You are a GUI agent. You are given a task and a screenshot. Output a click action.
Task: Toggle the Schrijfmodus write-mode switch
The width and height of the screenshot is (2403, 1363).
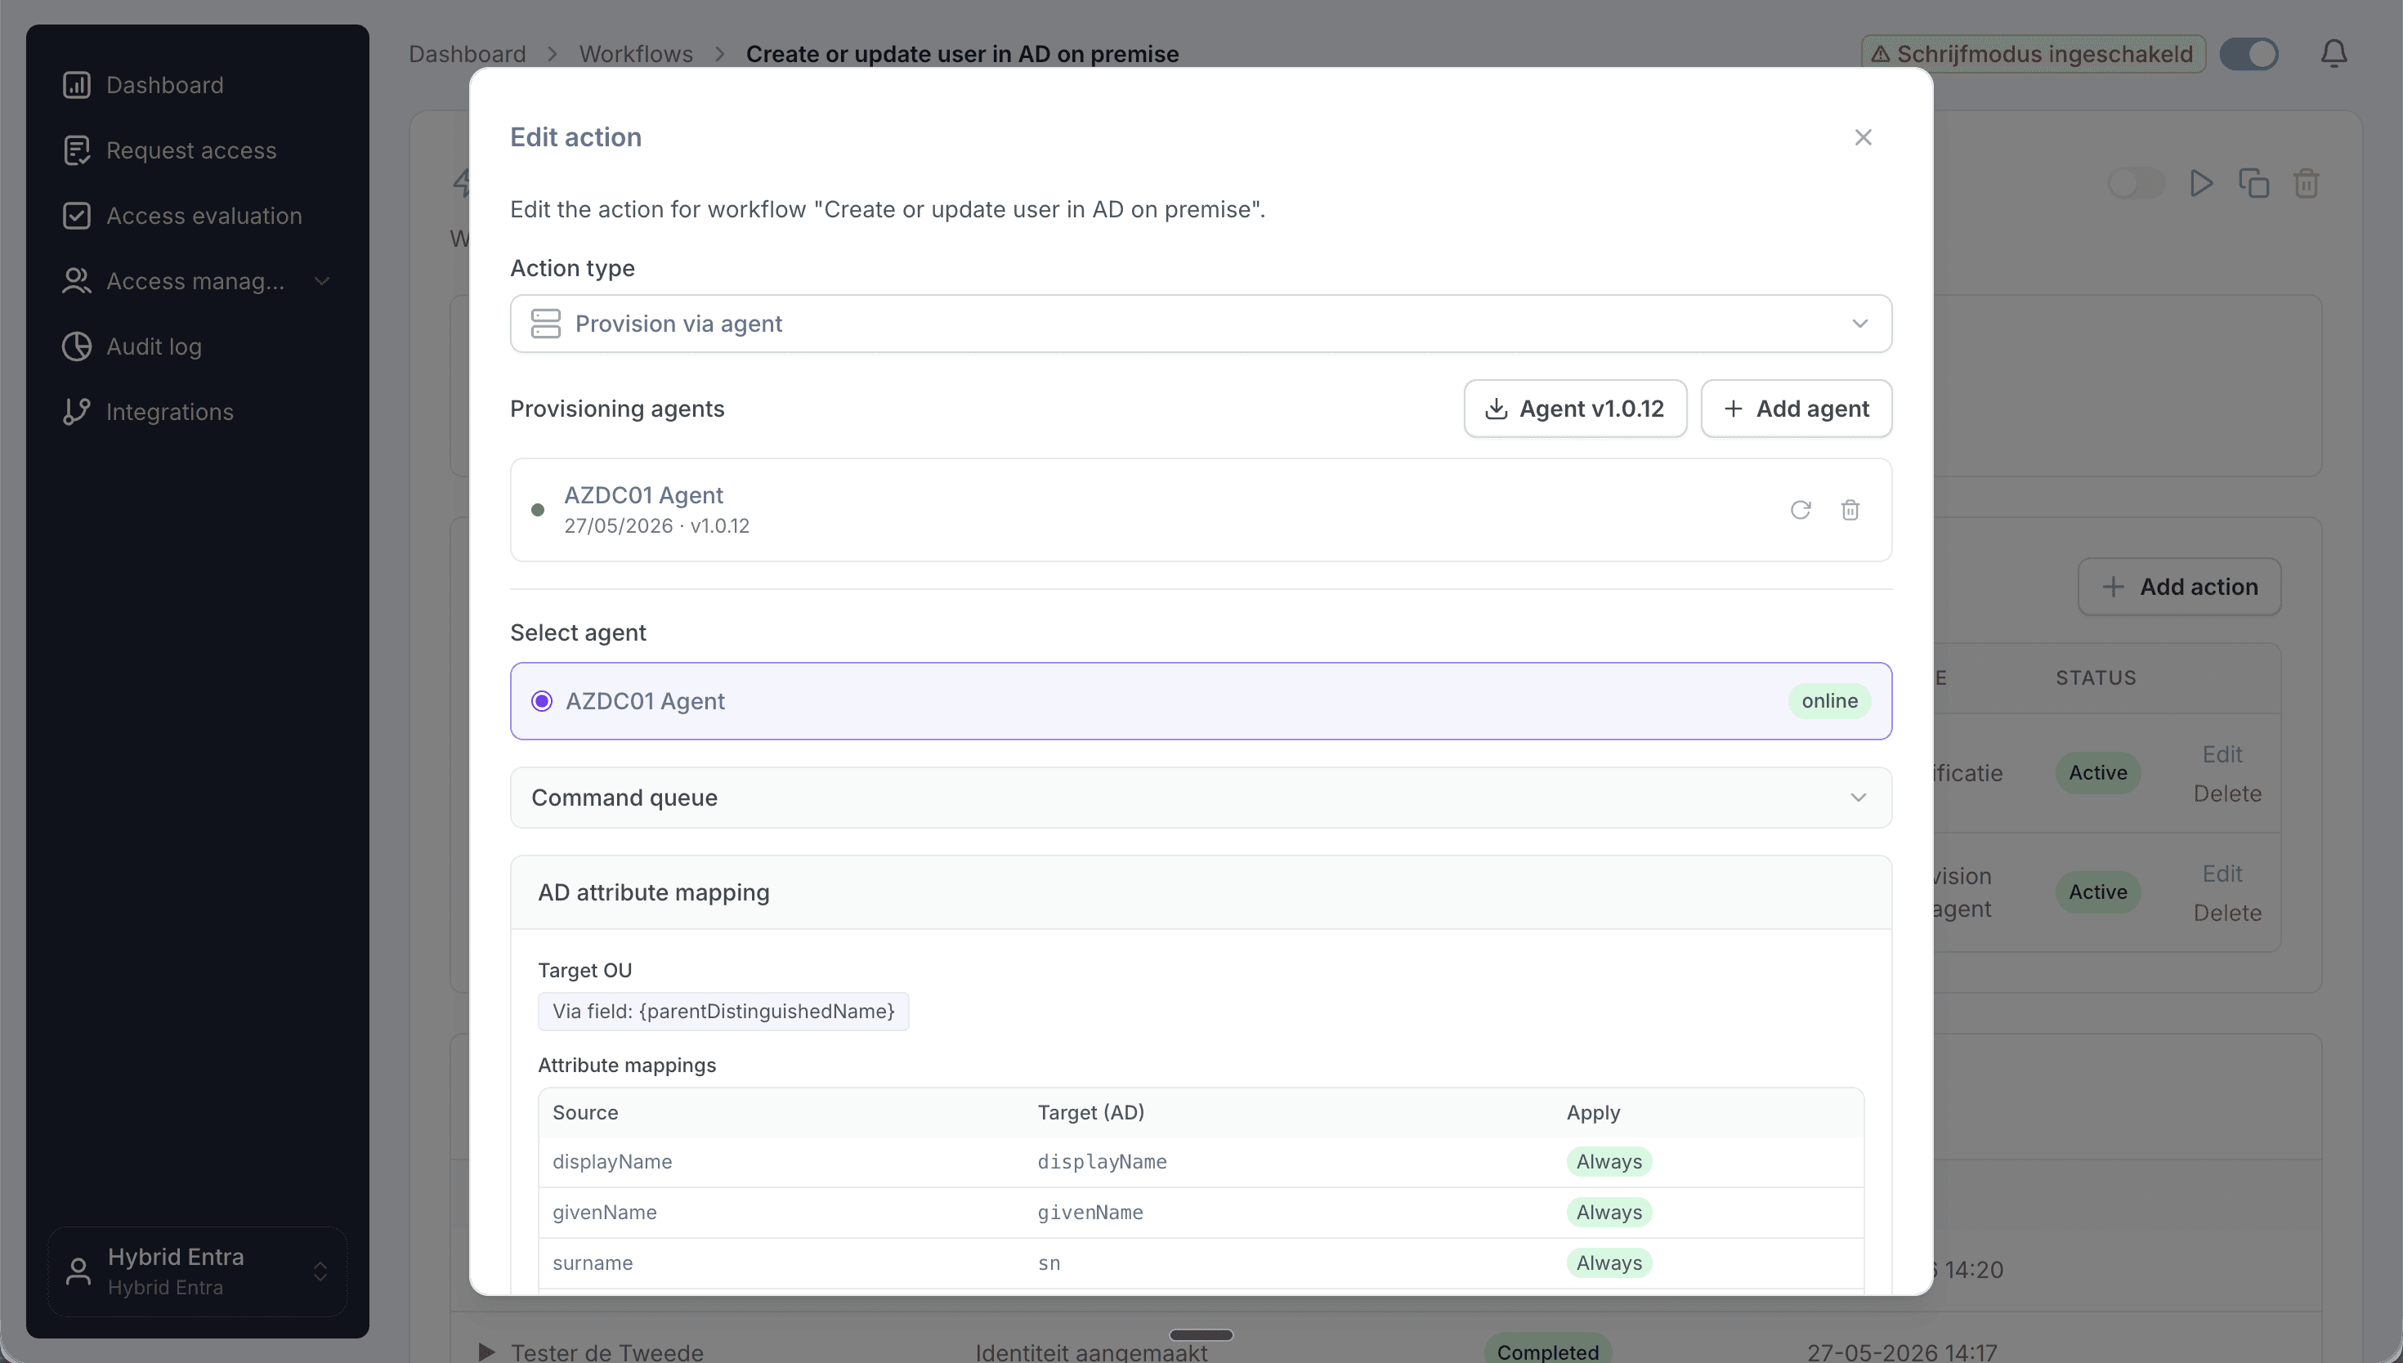pos(2249,54)
